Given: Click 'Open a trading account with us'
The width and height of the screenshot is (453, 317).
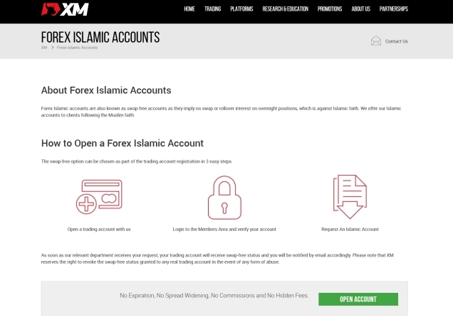Looking at the screenshot, I should tap(99, 230).
